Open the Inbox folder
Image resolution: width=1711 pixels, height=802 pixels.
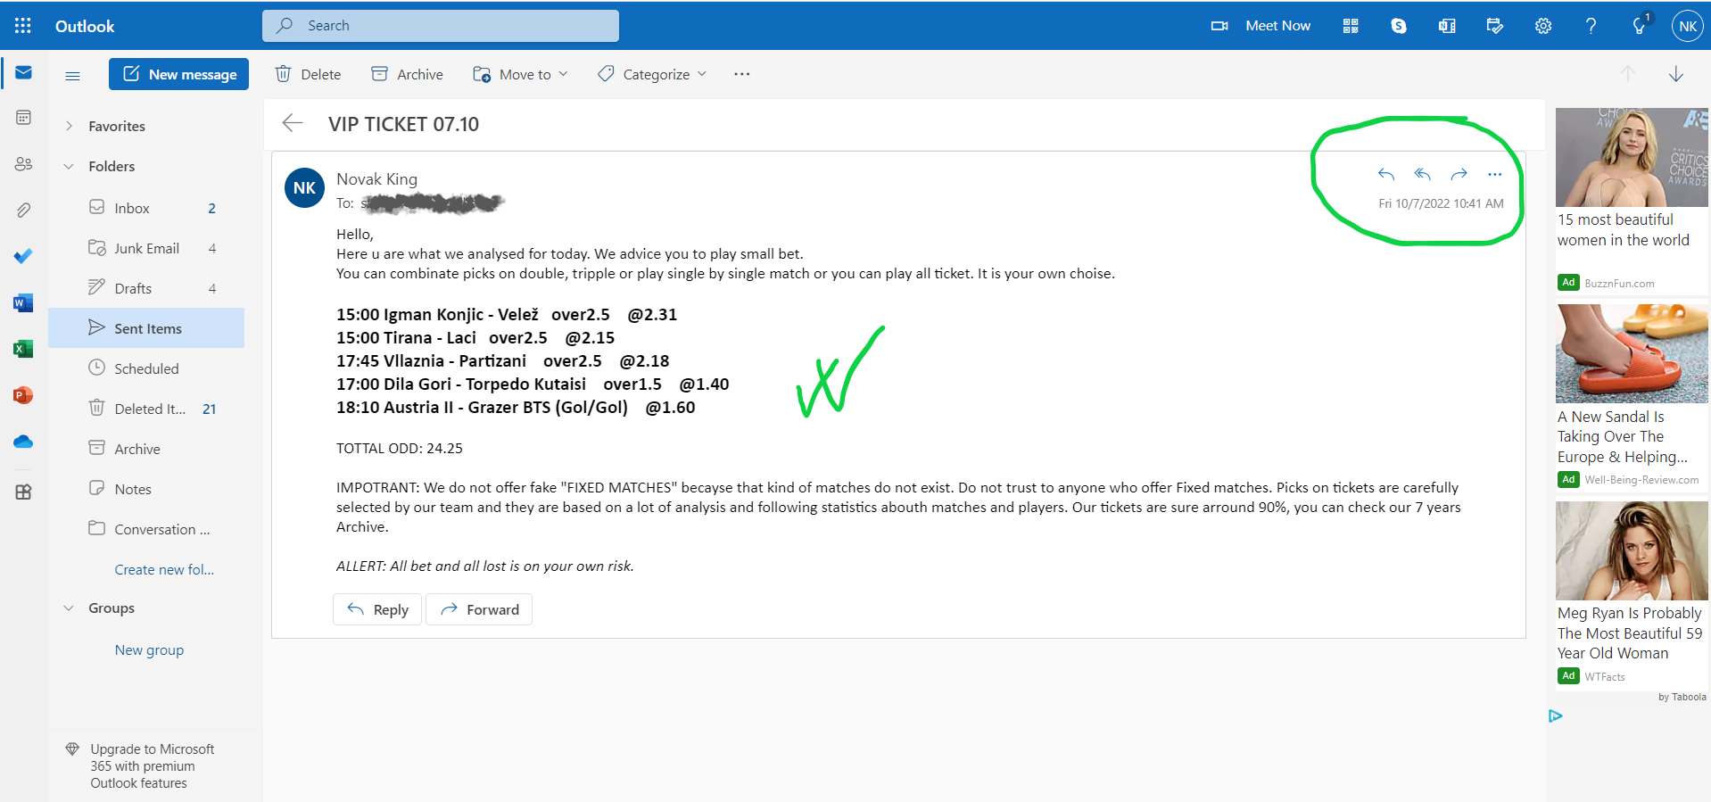(x=146, y=208)
